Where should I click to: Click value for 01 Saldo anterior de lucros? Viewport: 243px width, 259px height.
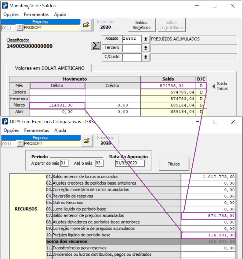coord(208,177)
